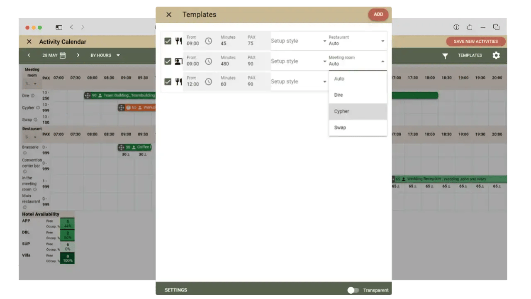The image size is (531, 299).
Task: Open SETTINGS at the dialog bottom
Action: click(176, 290)
